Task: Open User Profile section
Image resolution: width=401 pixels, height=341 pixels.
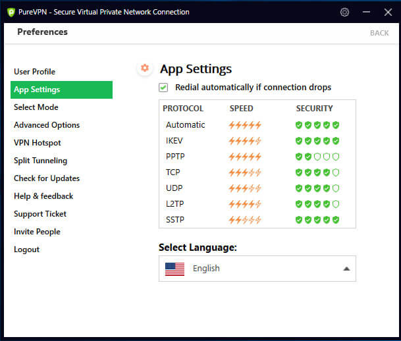Action: [x=34, y=72]
